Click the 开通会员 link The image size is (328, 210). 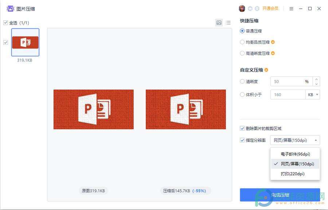(270, 9)
